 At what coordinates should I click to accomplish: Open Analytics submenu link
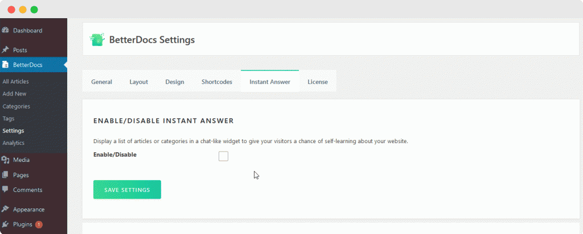click(x=14, y=143)
